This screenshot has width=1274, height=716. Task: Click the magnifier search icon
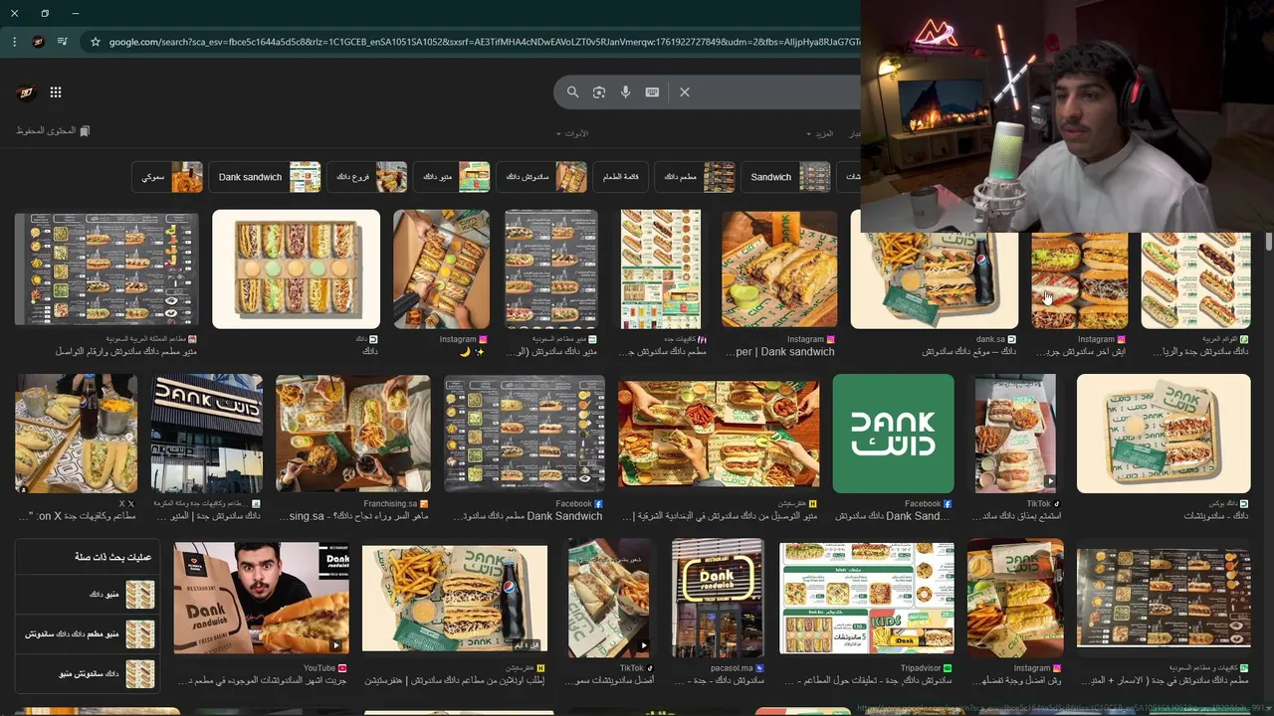click(572, 91)
